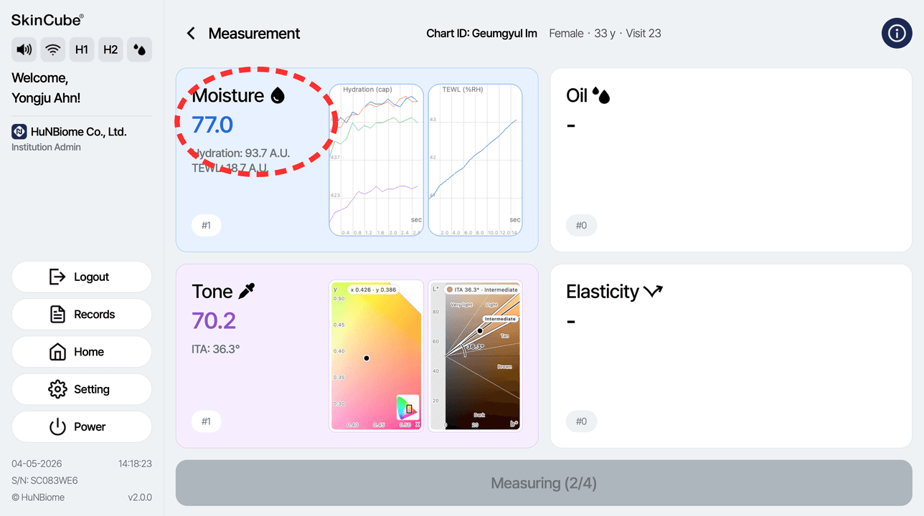924x516 pixels.
Task: Click the eyedropper icon next to Tone
Action: pos(247,291)
